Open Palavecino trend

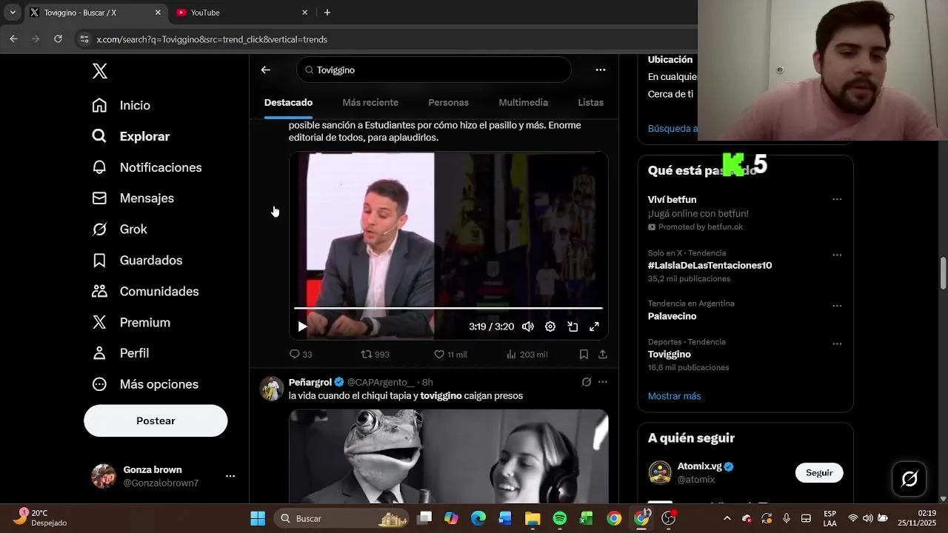[x=672, y=316]
